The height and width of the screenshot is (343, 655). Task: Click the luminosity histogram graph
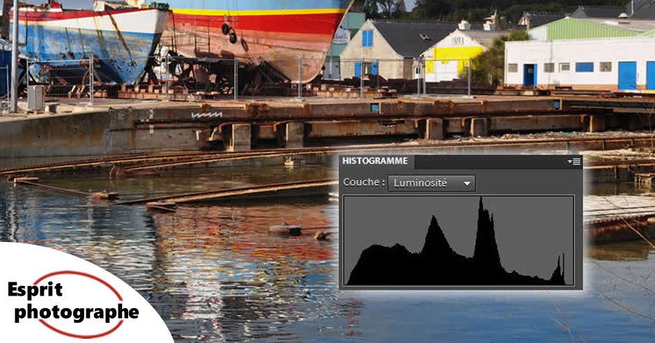point(458,241)
